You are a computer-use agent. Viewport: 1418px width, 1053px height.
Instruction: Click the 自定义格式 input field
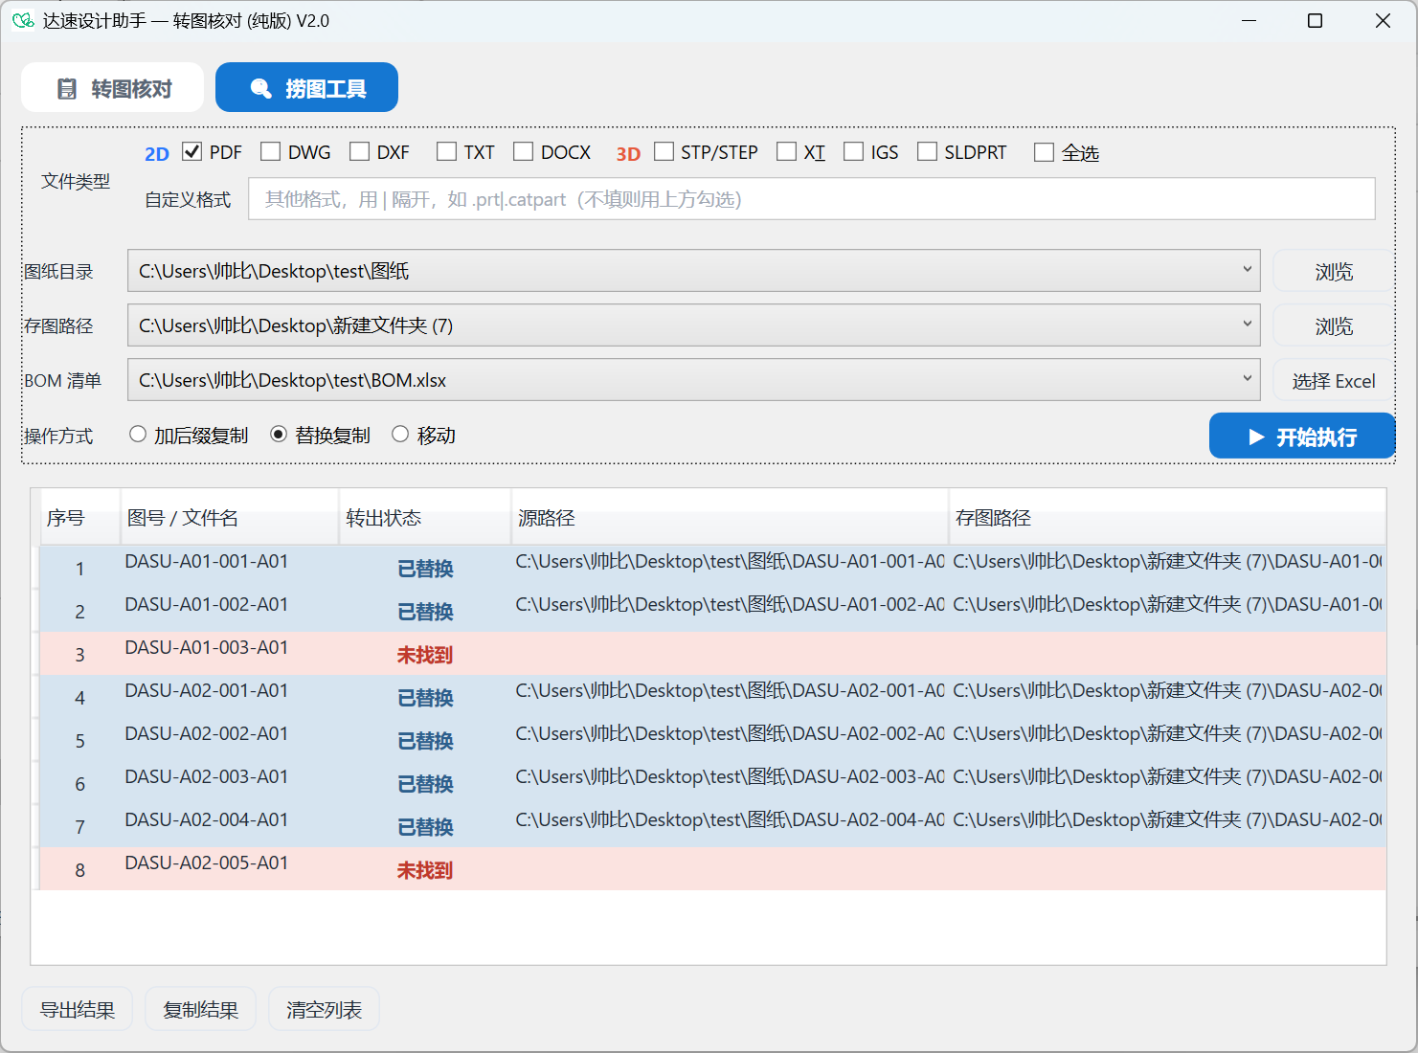tap(812, 199)
